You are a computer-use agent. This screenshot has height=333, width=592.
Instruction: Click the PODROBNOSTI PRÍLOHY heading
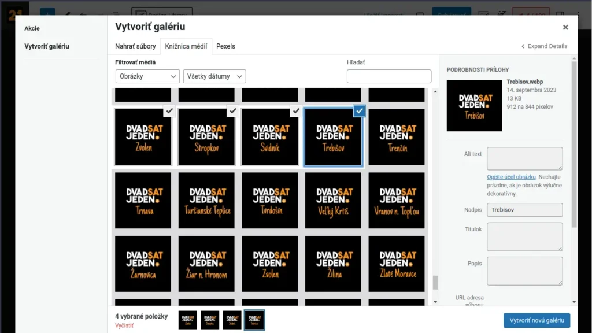coord(478,69)
